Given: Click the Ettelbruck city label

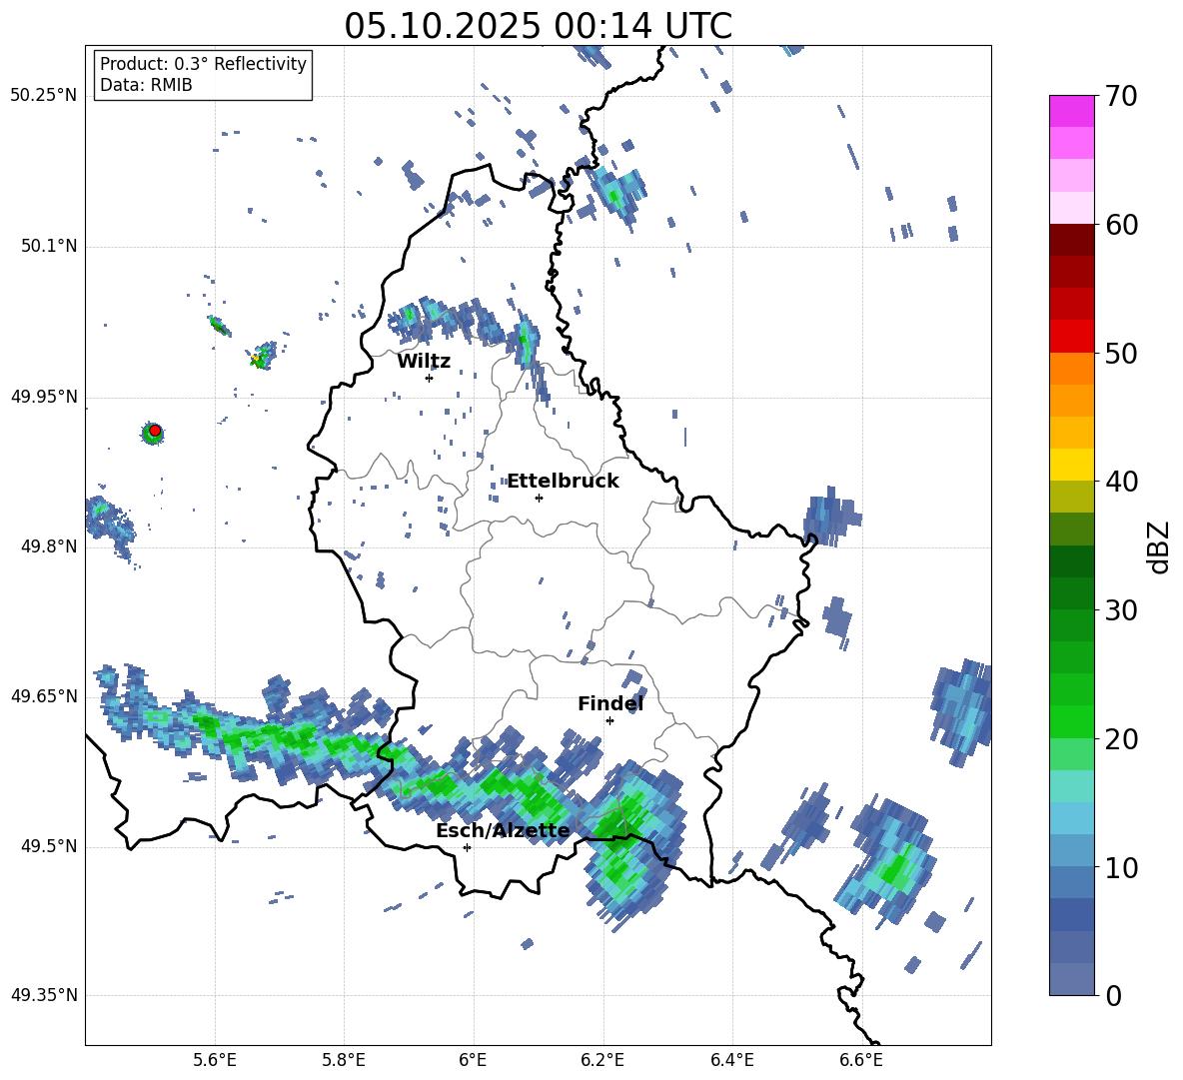Looking at the screenshot, I should pyautogui.click(x=563, y=482).
